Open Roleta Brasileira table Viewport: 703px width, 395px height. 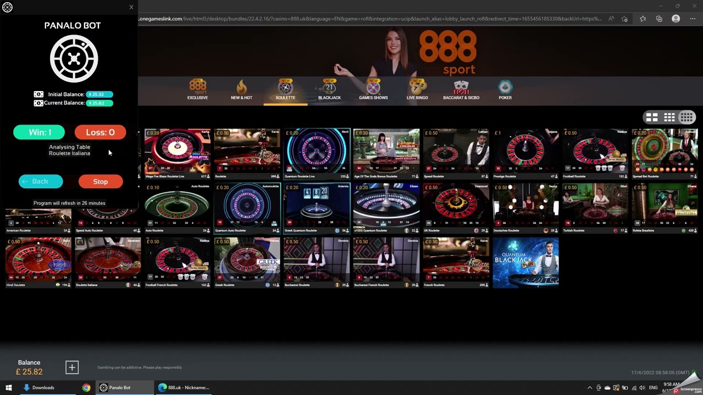[x=665, y=208]
